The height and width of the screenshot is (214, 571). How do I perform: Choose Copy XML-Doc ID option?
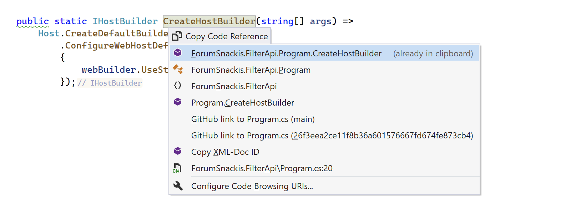pyautogui.click(x=324, y=152)
